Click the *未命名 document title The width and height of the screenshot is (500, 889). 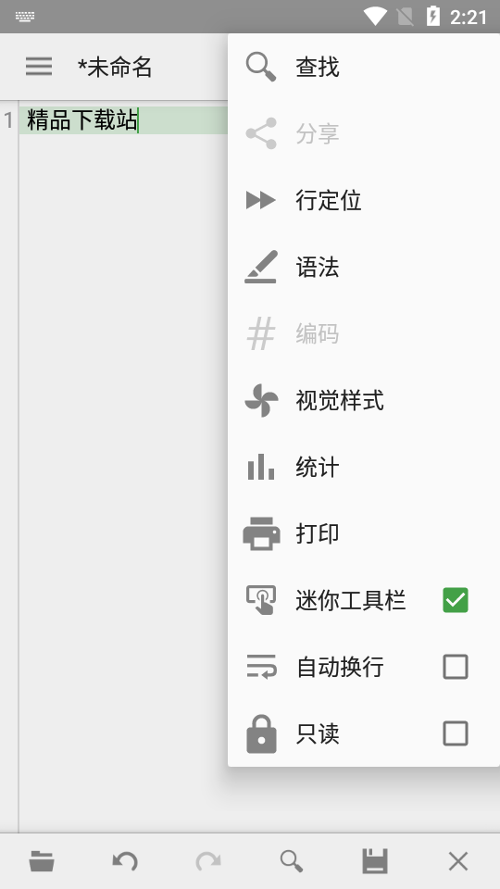115,67
